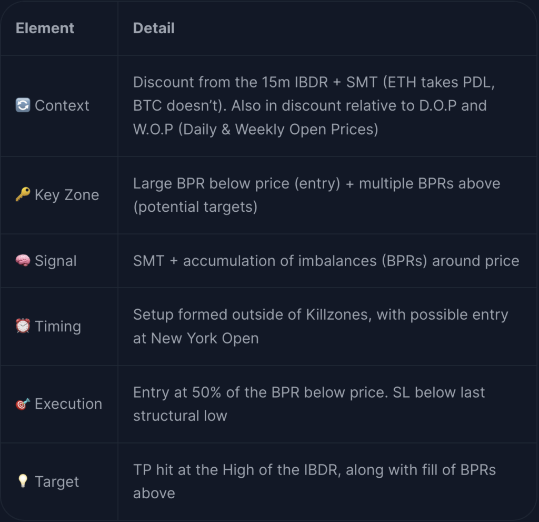This screenshot has width=539, height=522.
Task: Click the Timing row label
Action: pyautogui.click(x=58, y=327)
